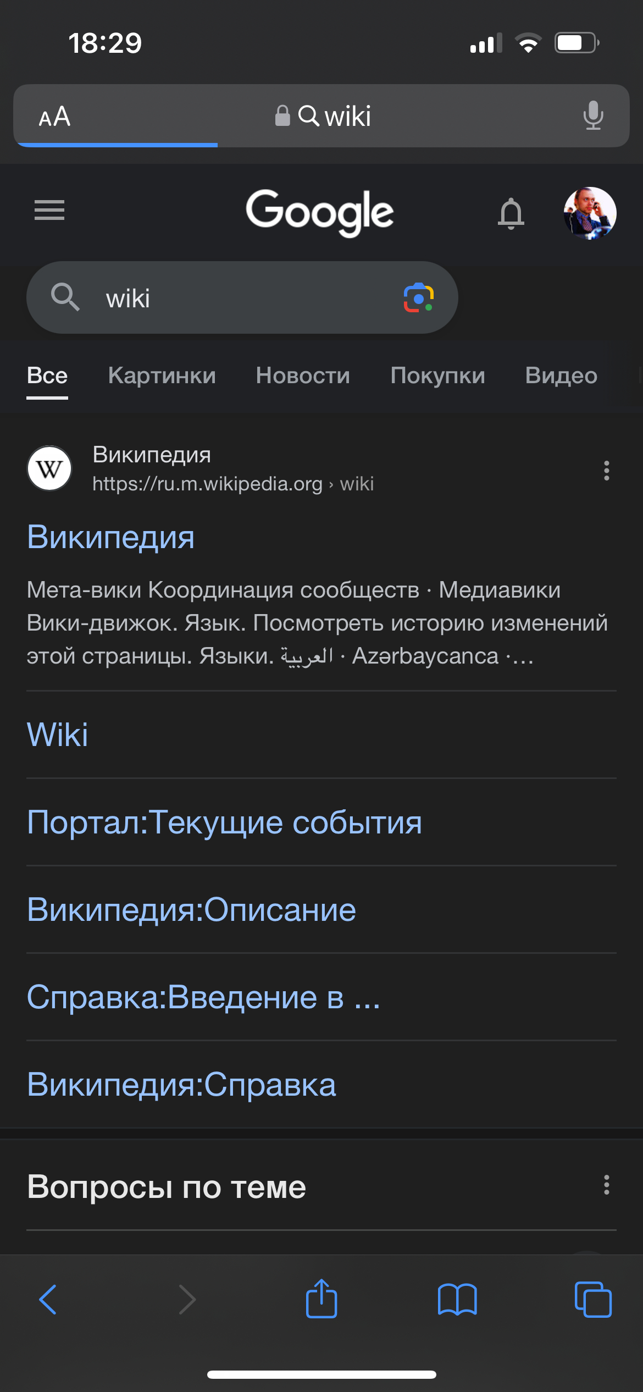Tap the notifications bell icon
The width and height of the screenshot is (643, 1392).
coord(511,213)
